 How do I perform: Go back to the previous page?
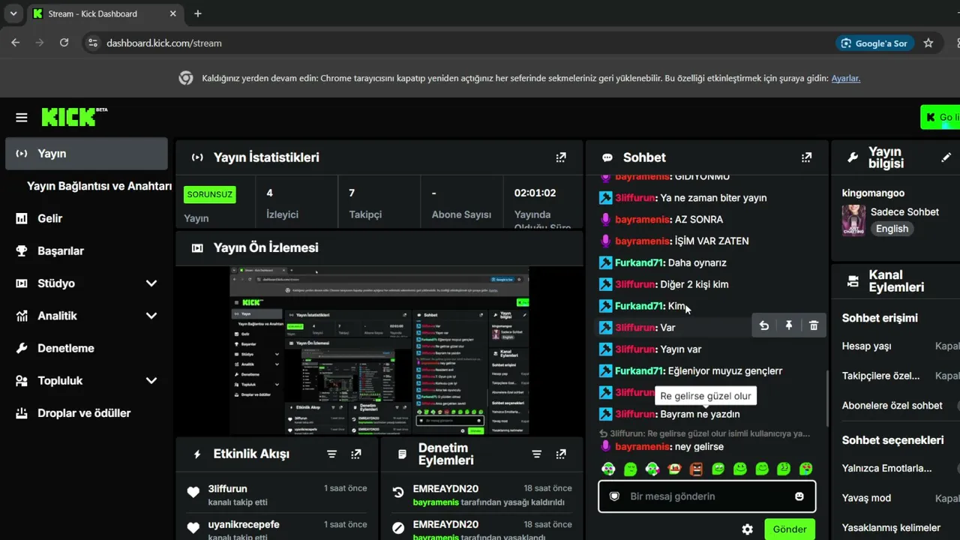pyautogui.click(x=16, y=43)
